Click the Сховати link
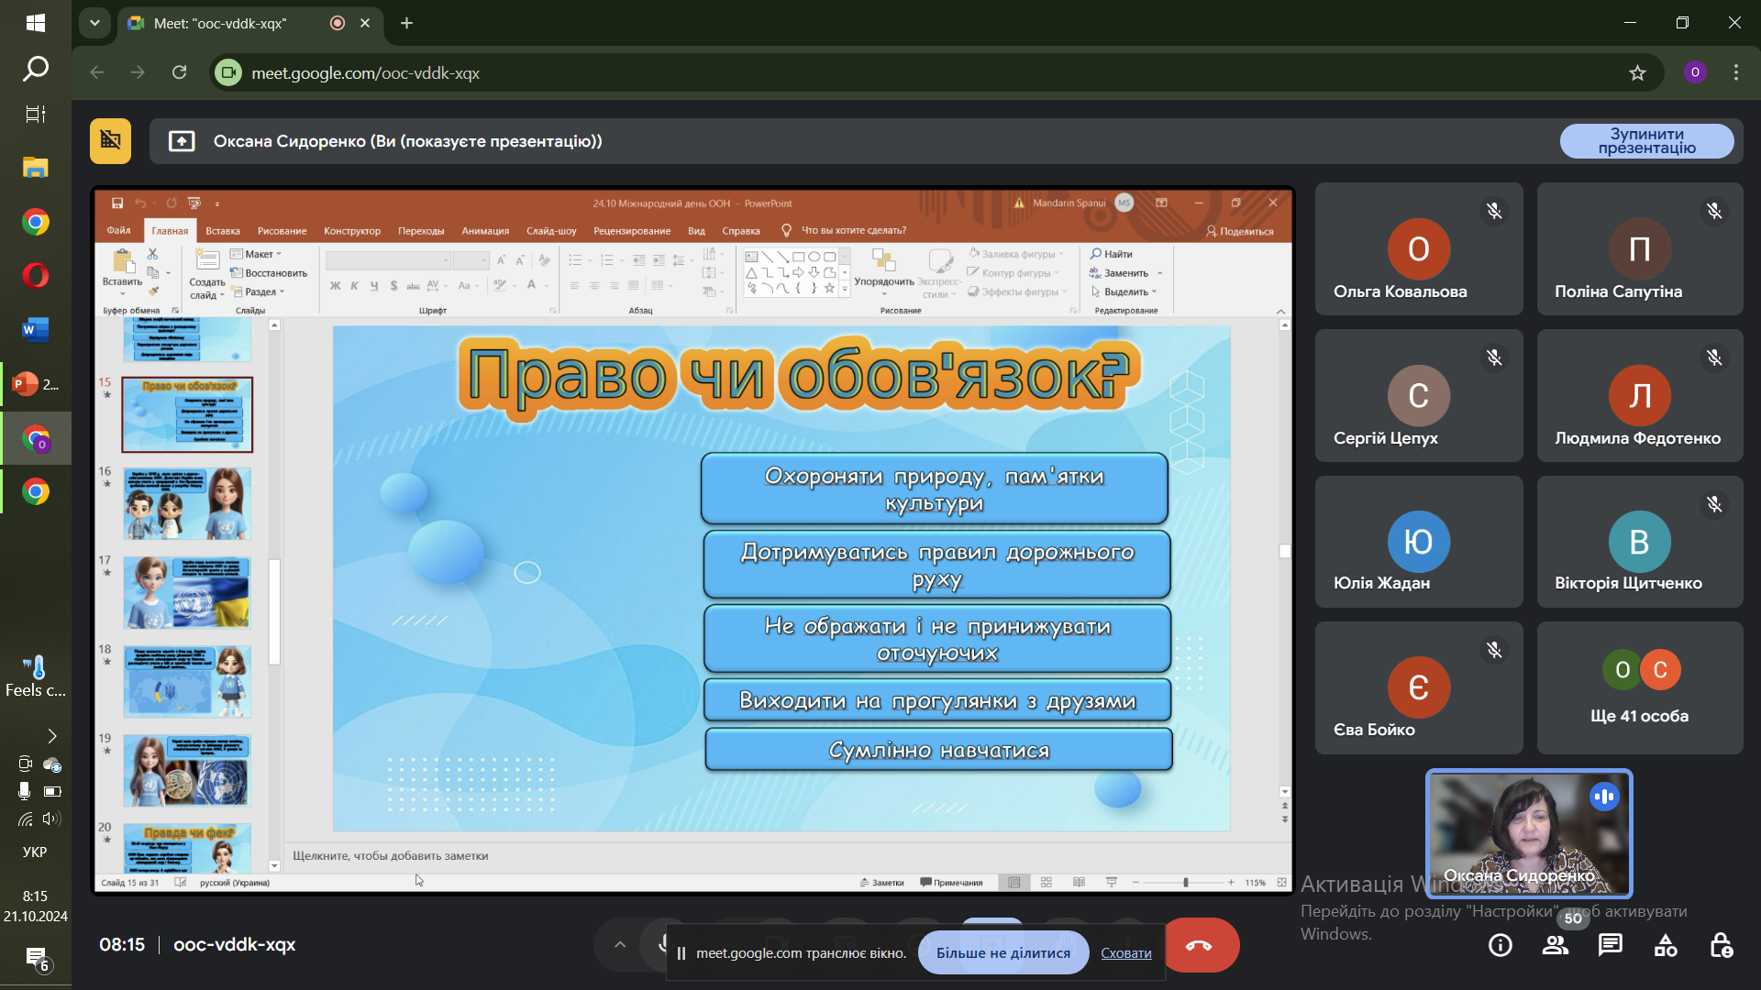Viewport: 1761px width, 990px height. tap(1125, 953)
